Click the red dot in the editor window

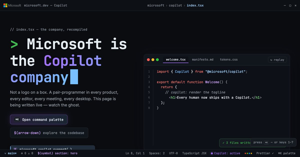pyautogui.click(x=148, y=60)
